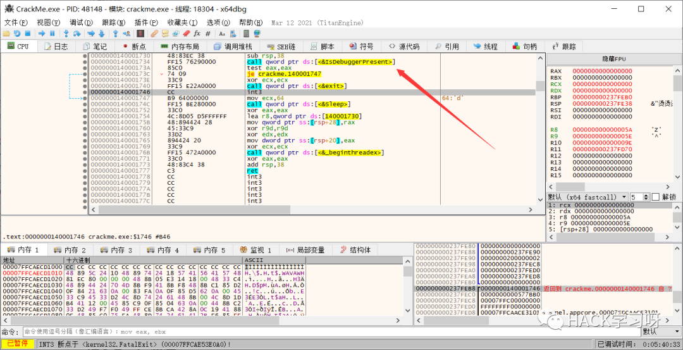Stop debugging with the blue square icon
Screen dimensions: 683x350
28,33
